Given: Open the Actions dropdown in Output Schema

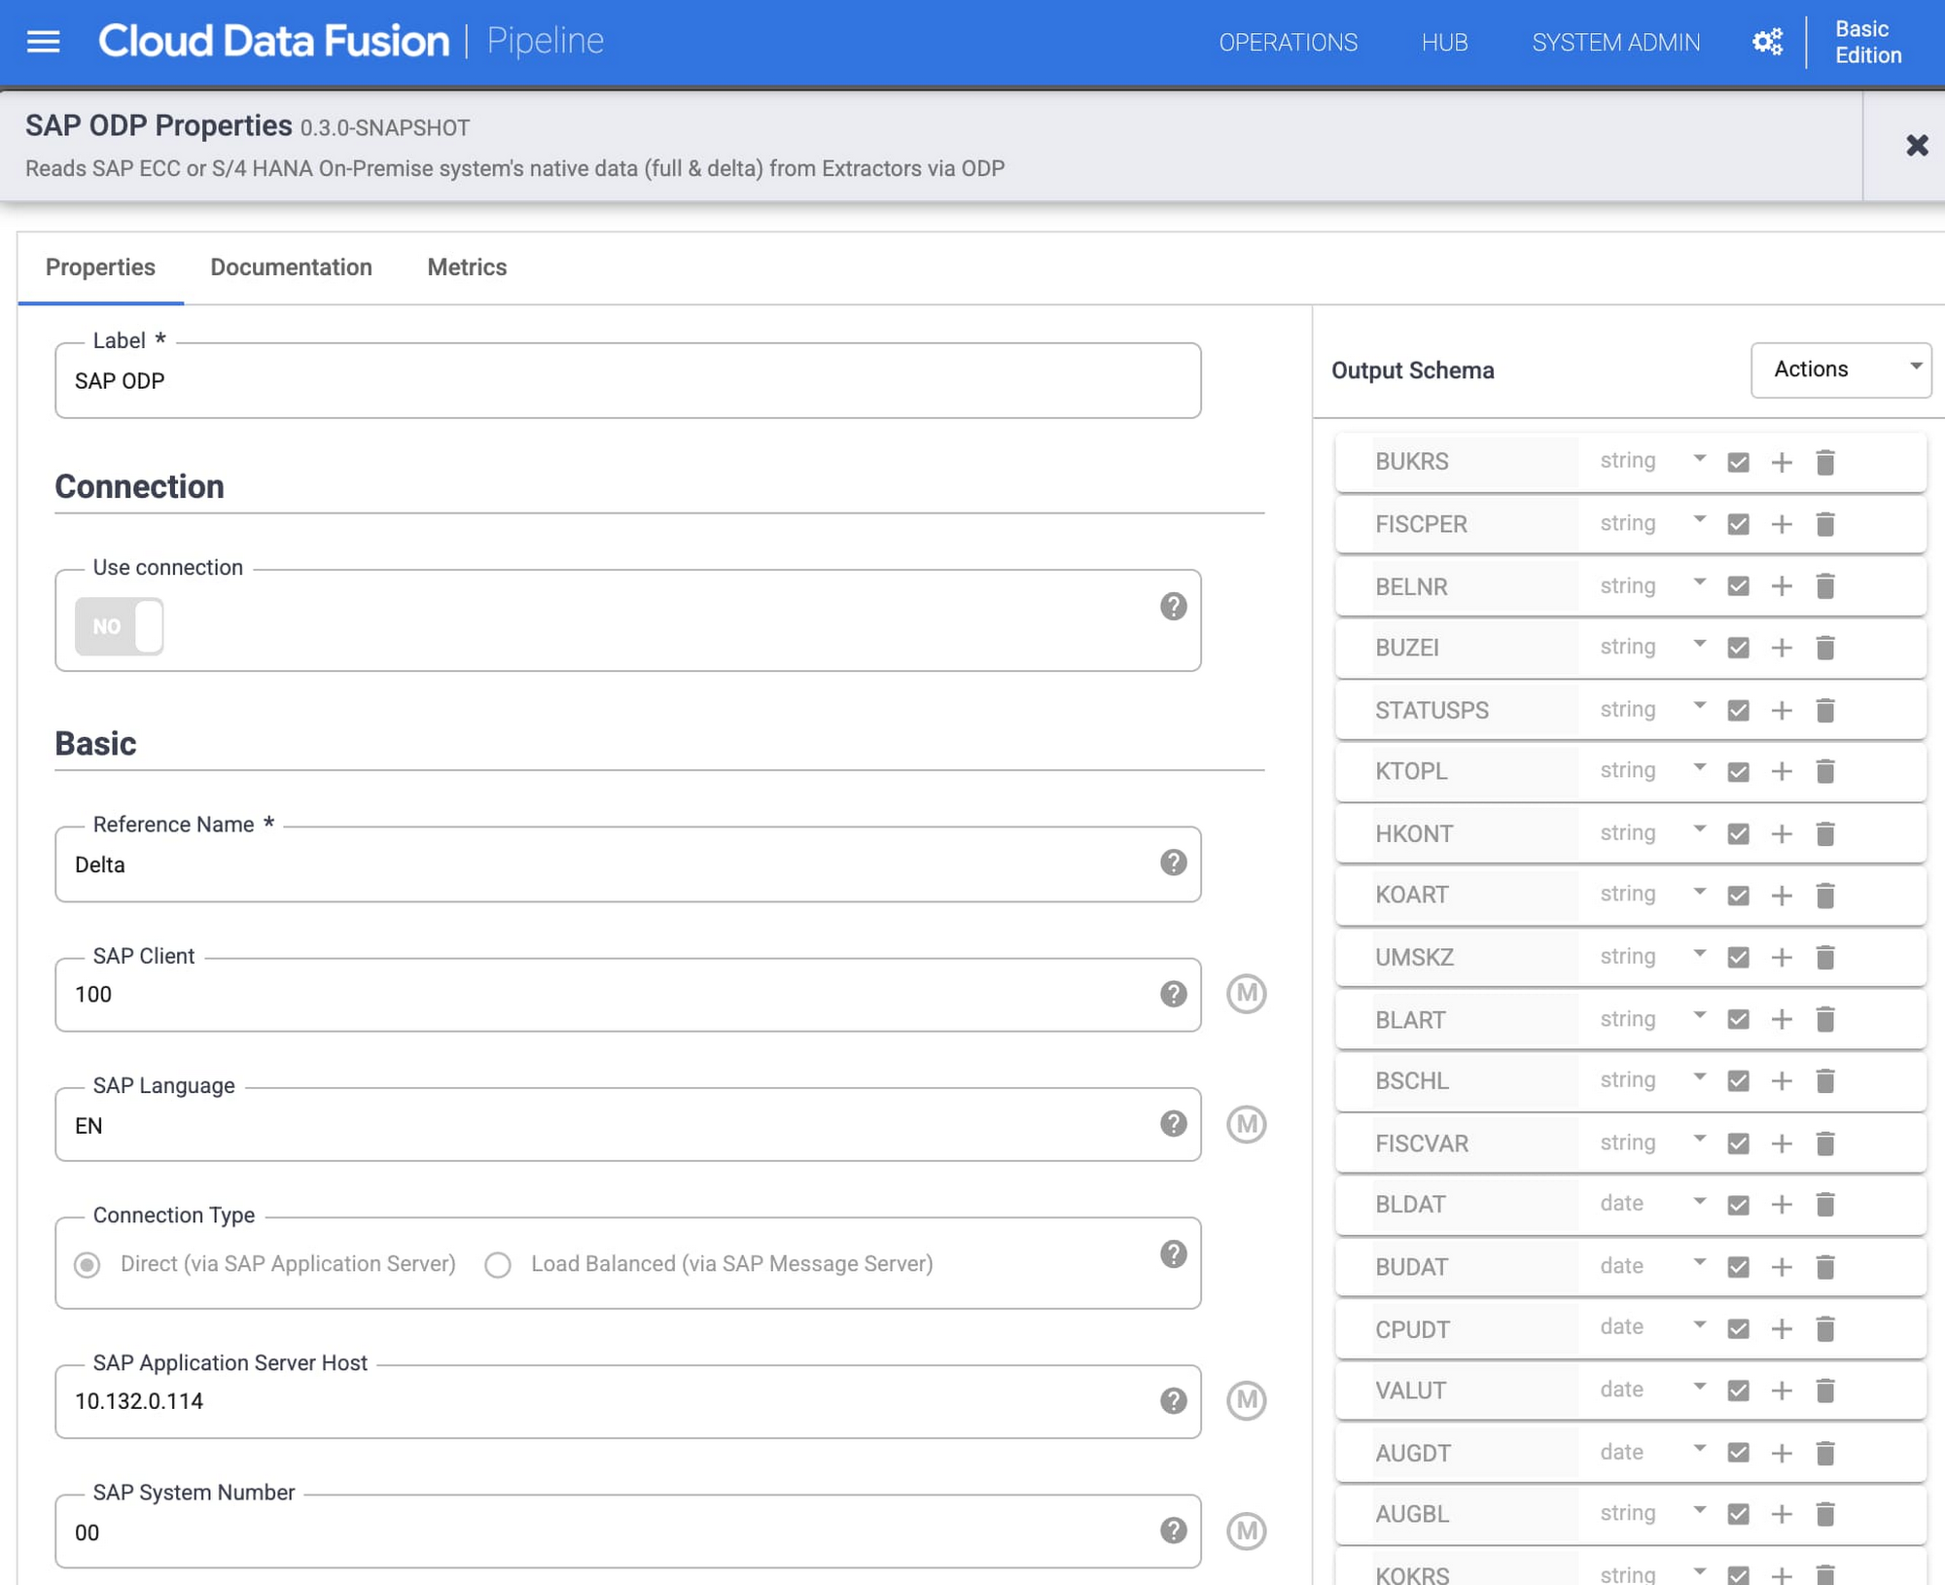Looking at the screenshot, I should 1840,370.
